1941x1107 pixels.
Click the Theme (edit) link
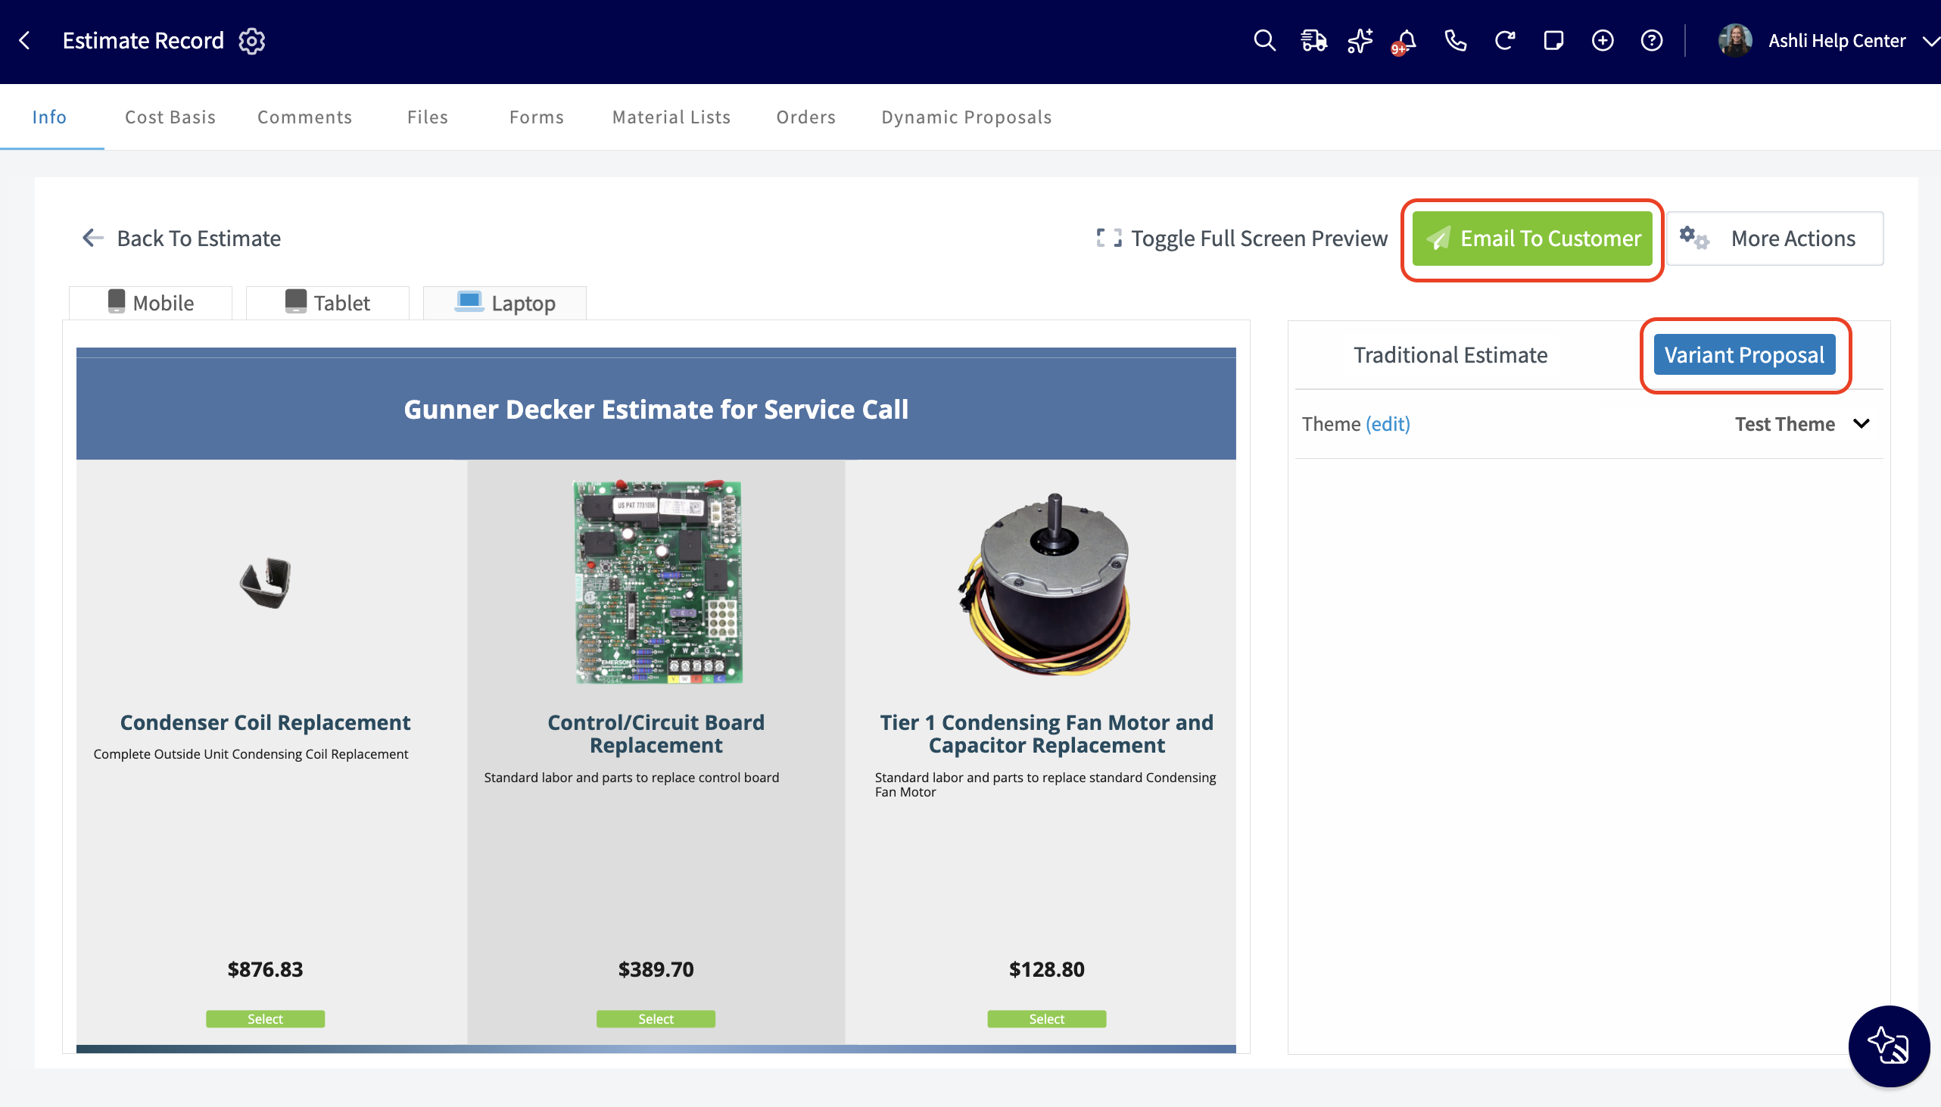coord(1388,423)
